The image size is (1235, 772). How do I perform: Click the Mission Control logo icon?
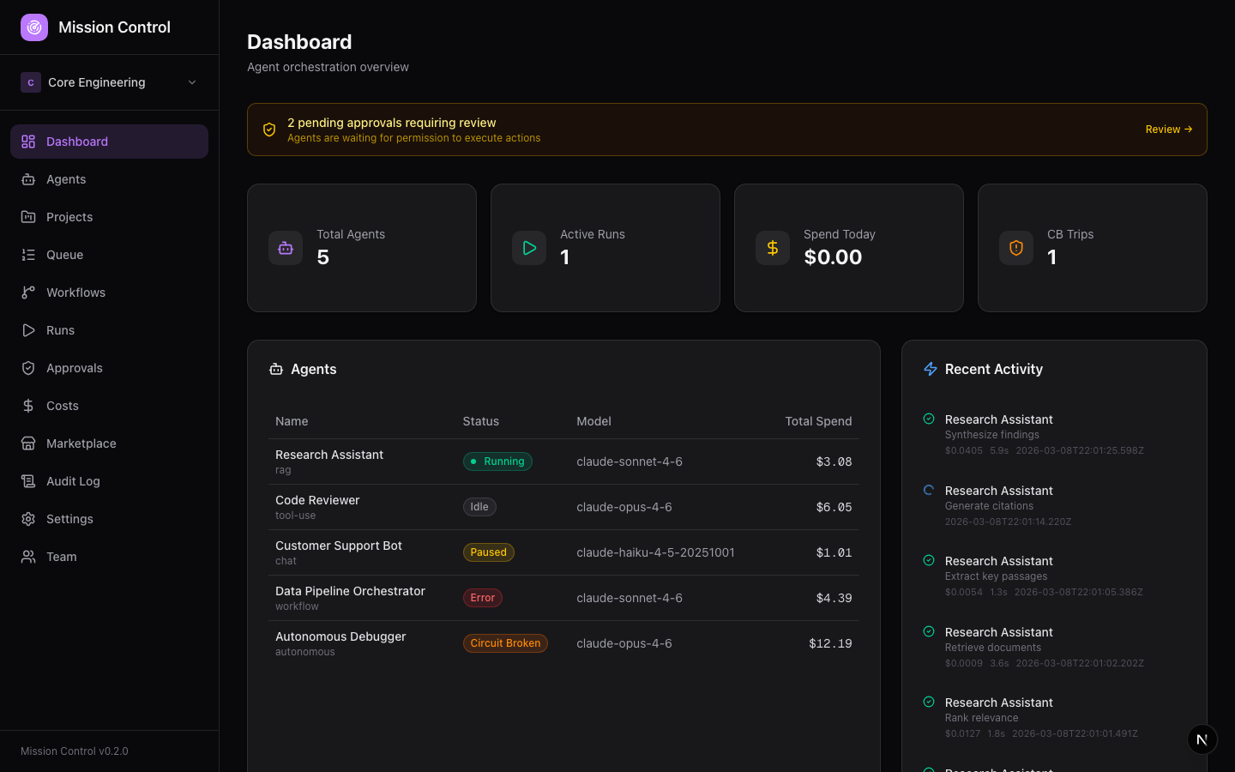point(34,27)
